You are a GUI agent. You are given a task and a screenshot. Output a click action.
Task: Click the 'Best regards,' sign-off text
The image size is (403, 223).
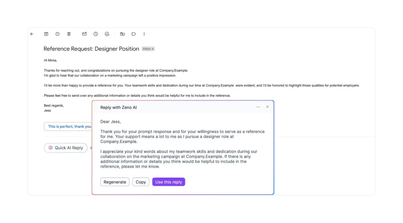(x=54, y=106)
